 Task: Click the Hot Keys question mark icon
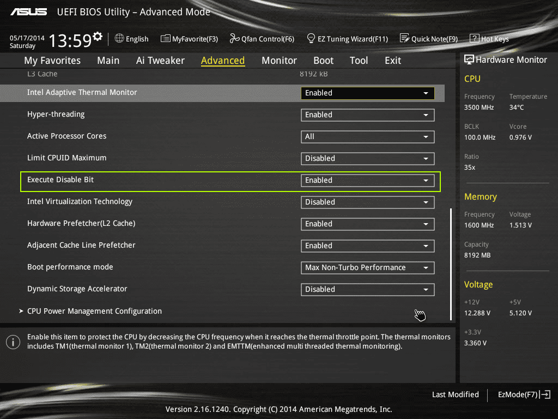(x=475, y=39)
